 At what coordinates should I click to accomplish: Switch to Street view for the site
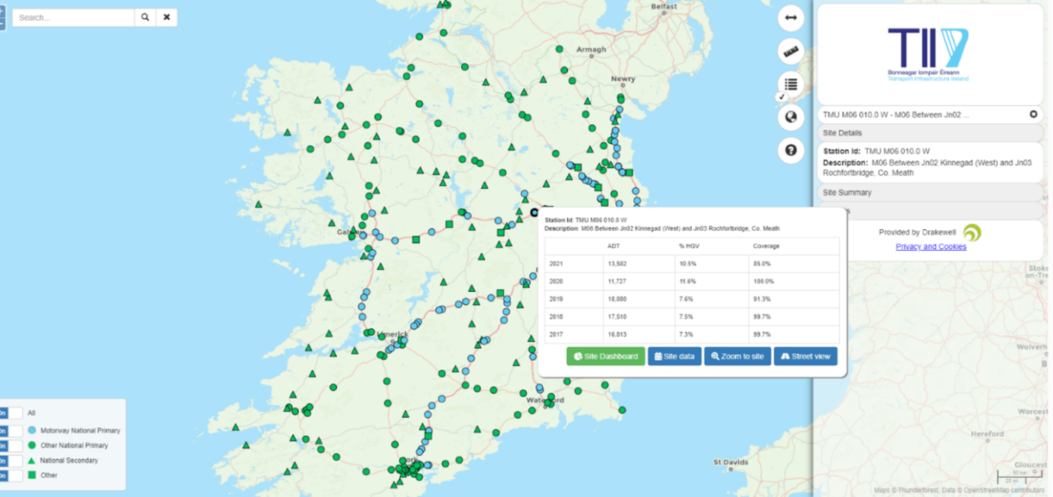(805, 356)
